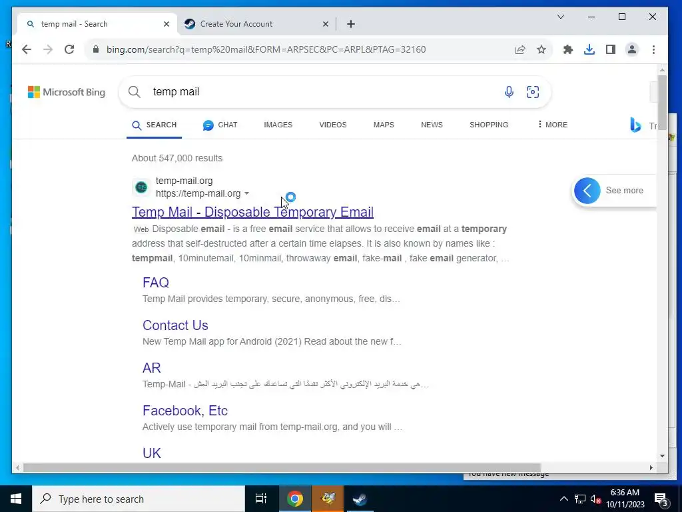Select the SEARCH results tab

tap(155, 125)
